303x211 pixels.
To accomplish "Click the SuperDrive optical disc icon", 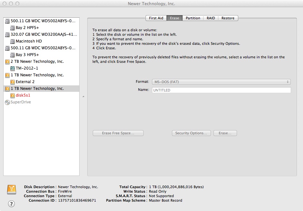I will tap(7, 102).
